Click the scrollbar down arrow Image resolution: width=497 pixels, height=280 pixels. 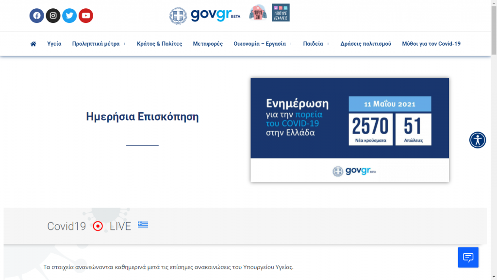pyautogui.click(x=494, y=277)
